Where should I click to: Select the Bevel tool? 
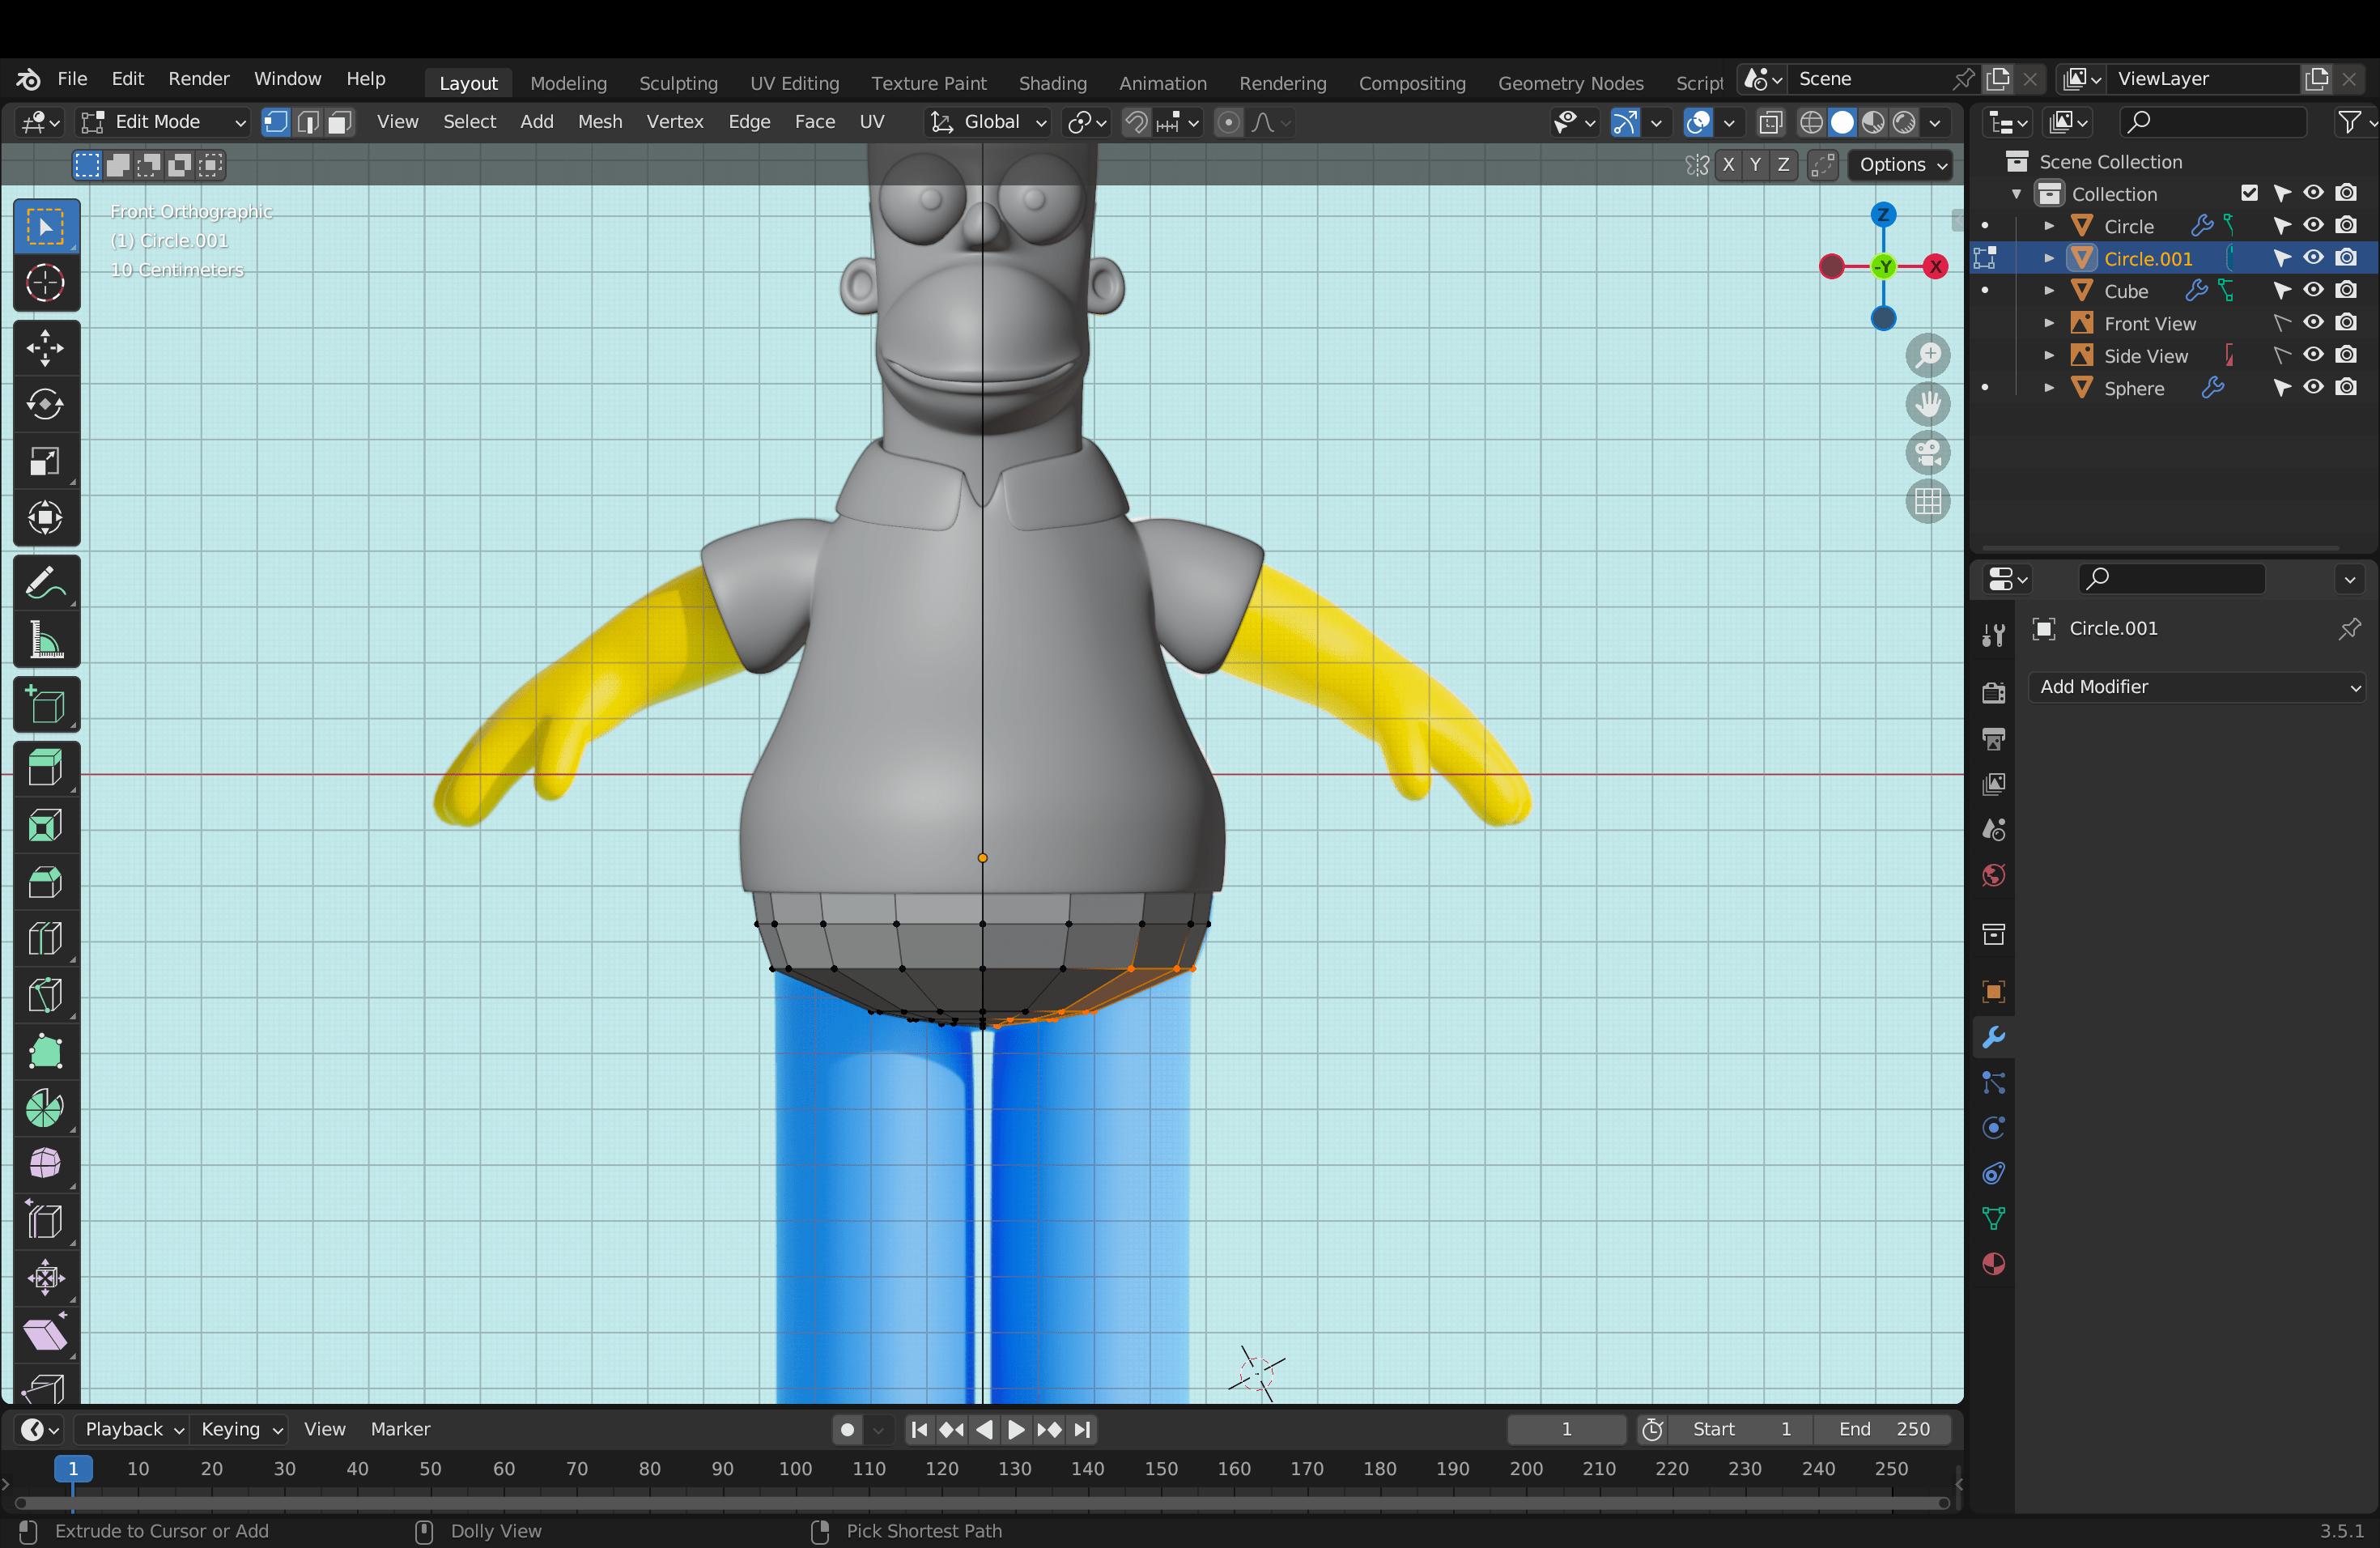46,883
